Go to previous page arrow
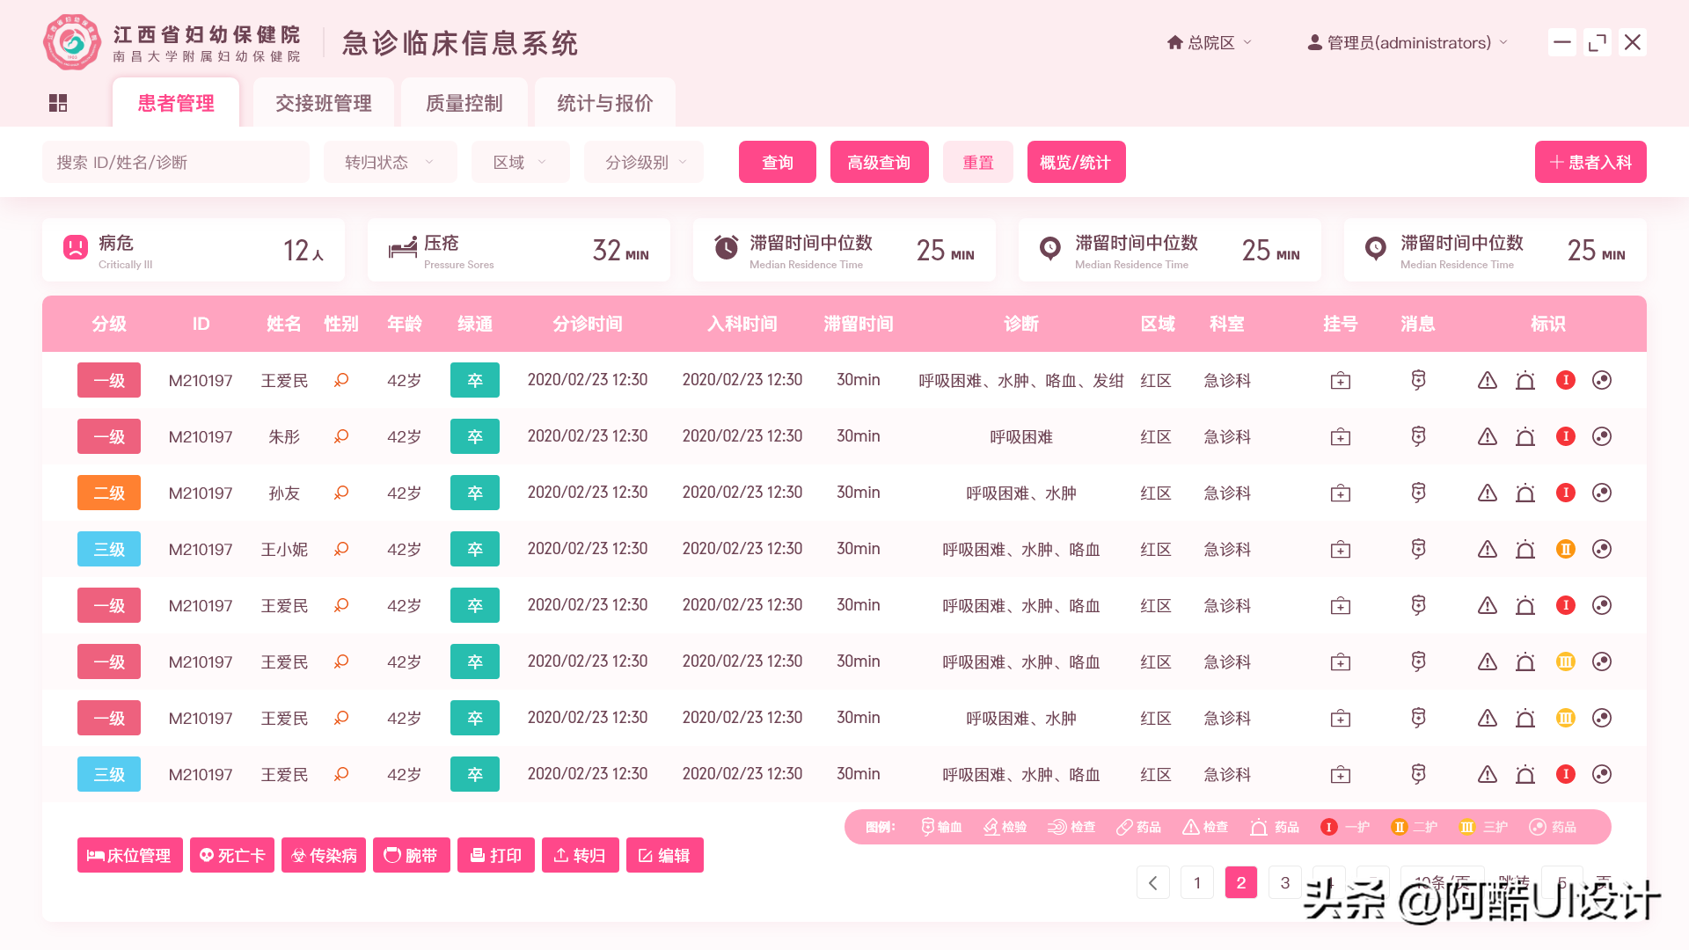The height and width of the screenshot is (950, 1689). coord(1153,882)
